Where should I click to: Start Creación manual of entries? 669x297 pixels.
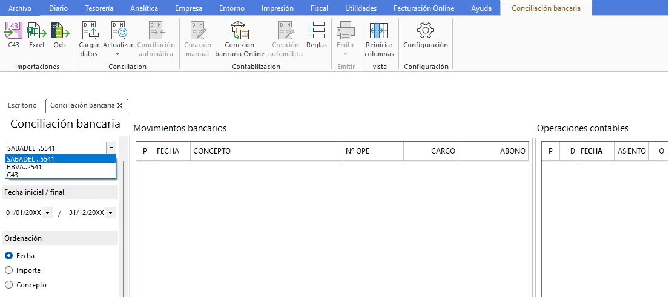pyautogui.click(x=197, y=40)
